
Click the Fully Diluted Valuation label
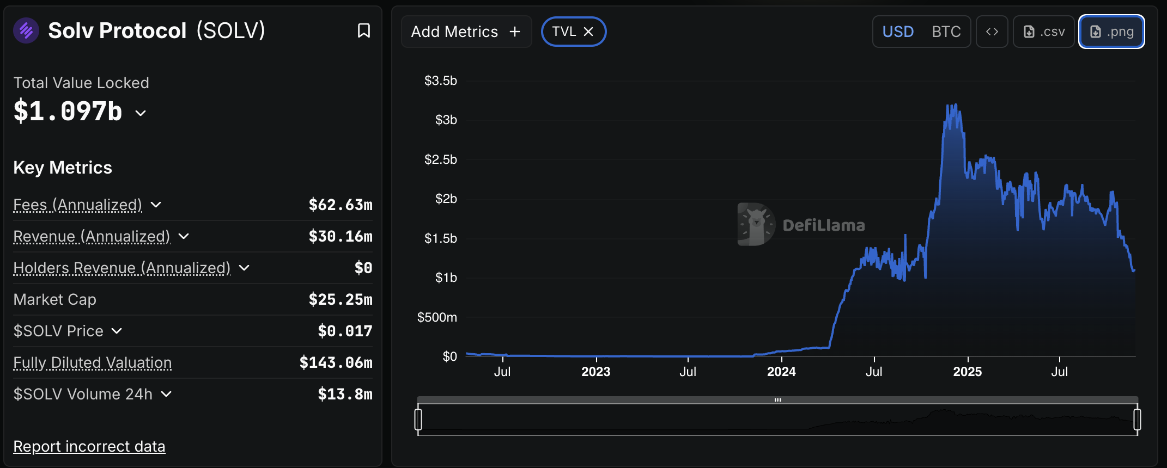click(93, 362)
